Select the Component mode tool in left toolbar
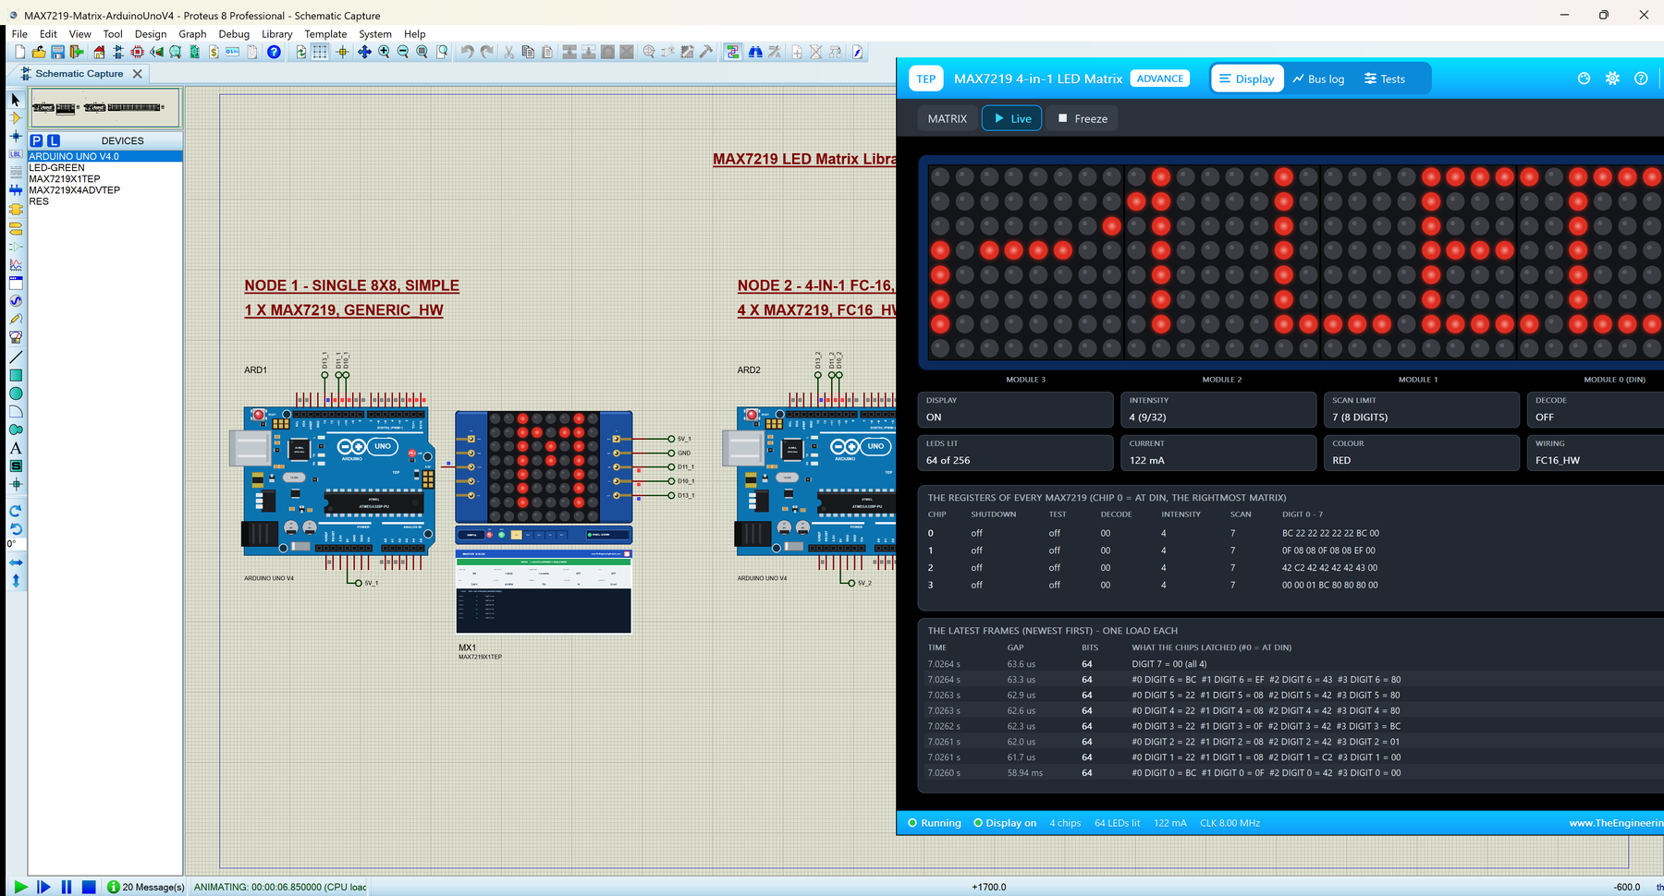 coord(16,117)
